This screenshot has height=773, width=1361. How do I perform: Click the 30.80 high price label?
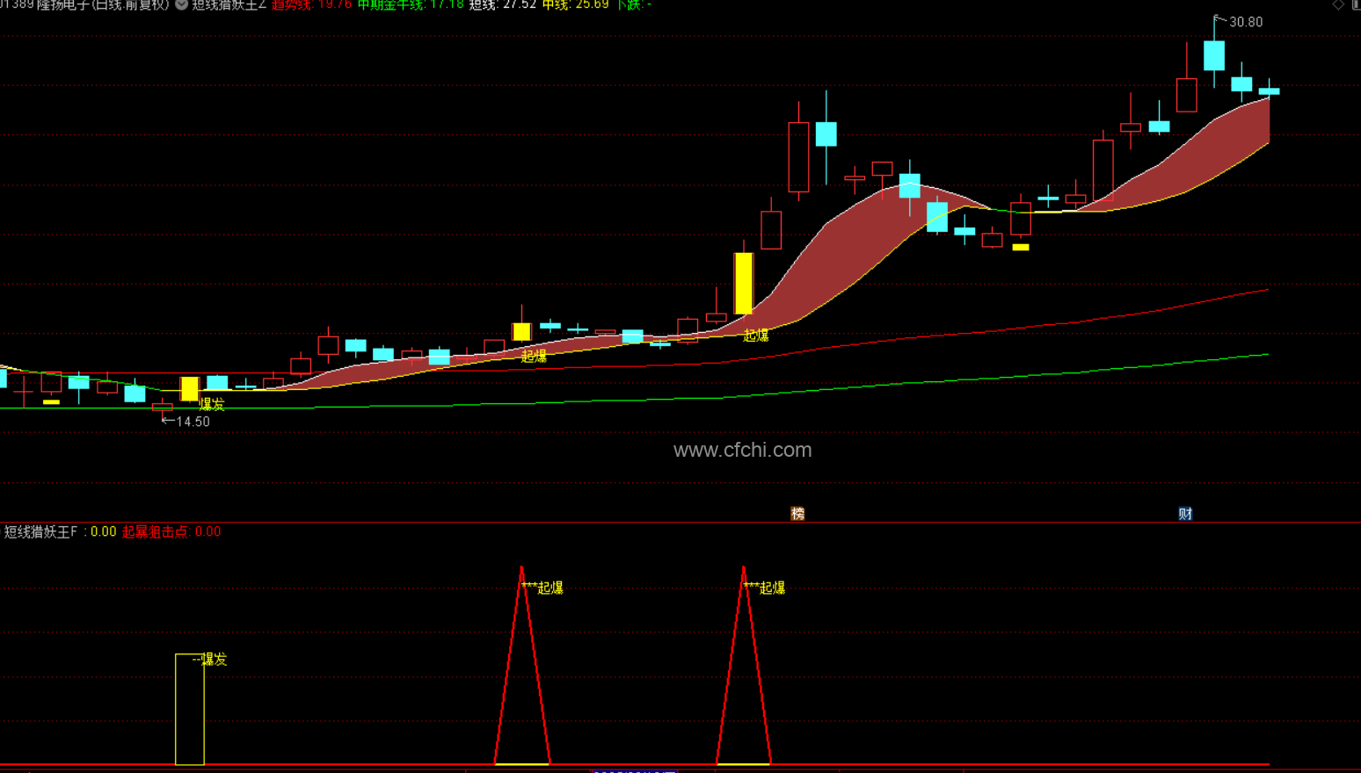[x=1246, y=22]
